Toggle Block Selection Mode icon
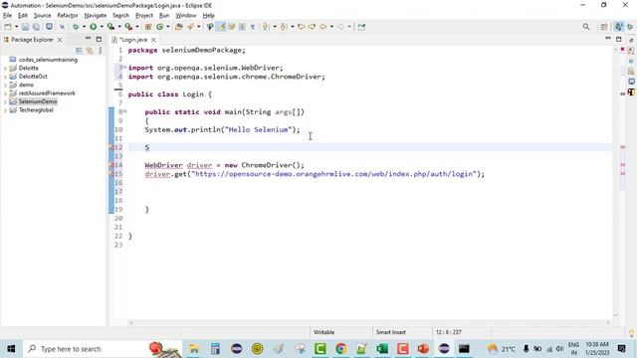This screenshot has height=358, width=637. pos(242,27)
